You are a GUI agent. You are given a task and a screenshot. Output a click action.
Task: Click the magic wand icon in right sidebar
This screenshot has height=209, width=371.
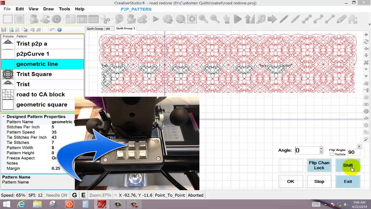pyautogui.click(x=366, y=139)
